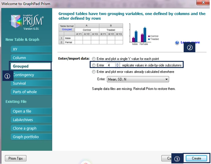Click the 'Existing File' heading
This screenshot has width=211, height=164.
point(16,102)
